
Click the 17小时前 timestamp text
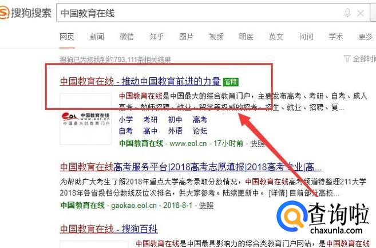[x=228, y=144]
